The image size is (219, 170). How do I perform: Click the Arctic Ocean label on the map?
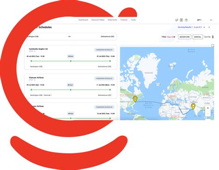(191, 51)
